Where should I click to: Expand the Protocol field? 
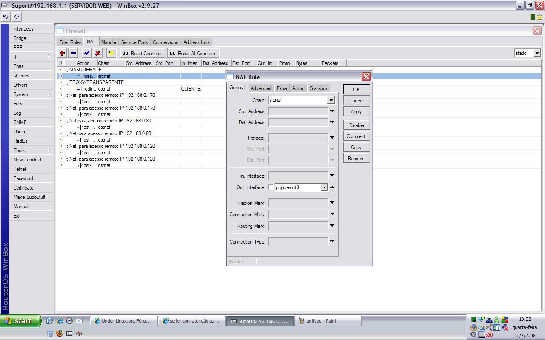pos(332,138)
